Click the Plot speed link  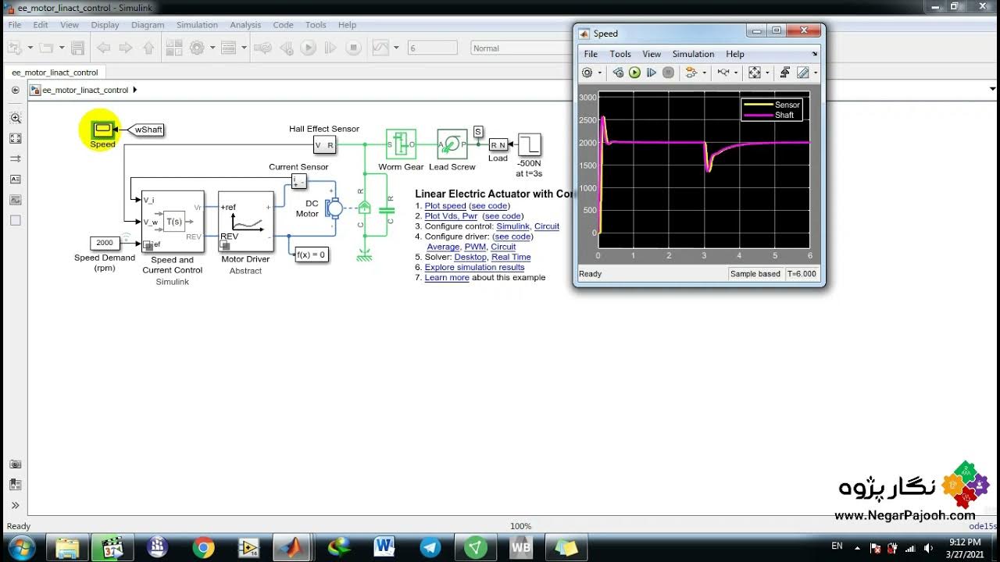445,206
